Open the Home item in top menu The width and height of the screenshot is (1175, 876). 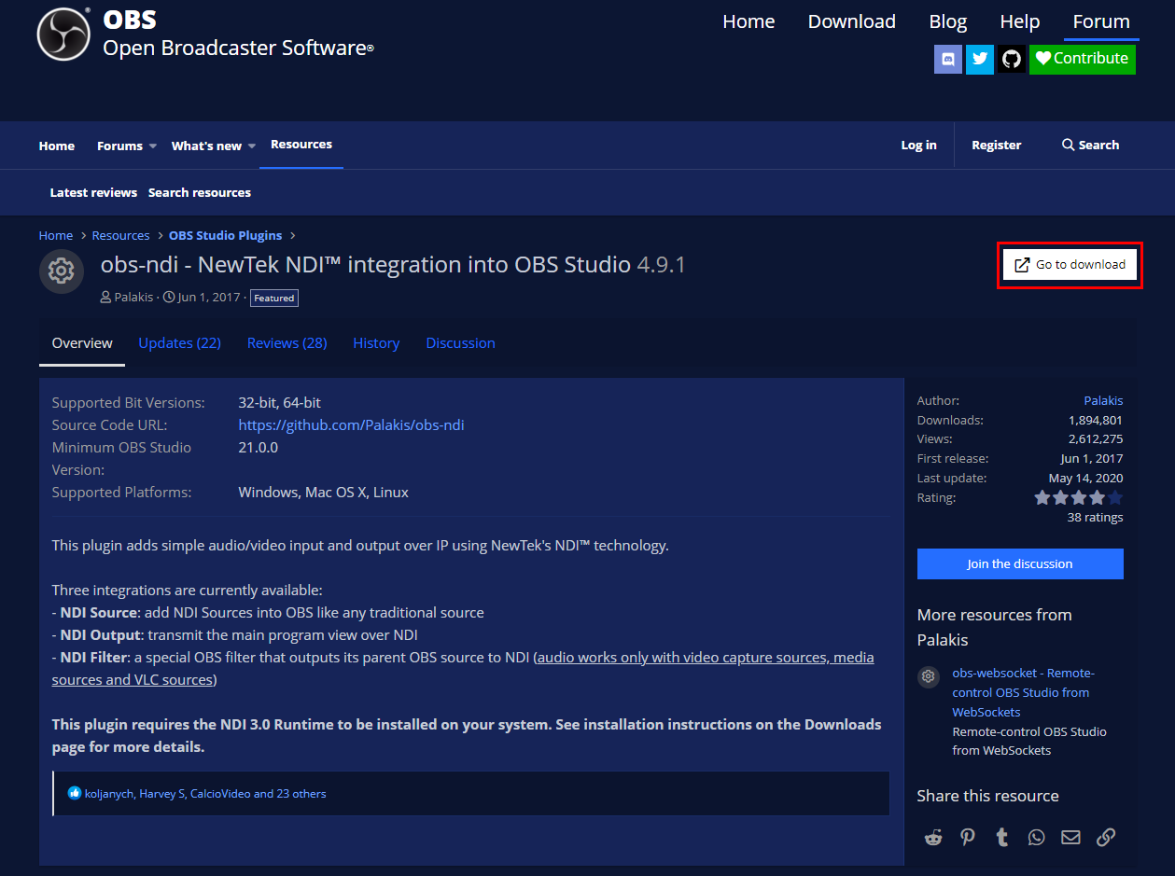tap(748, 21)
